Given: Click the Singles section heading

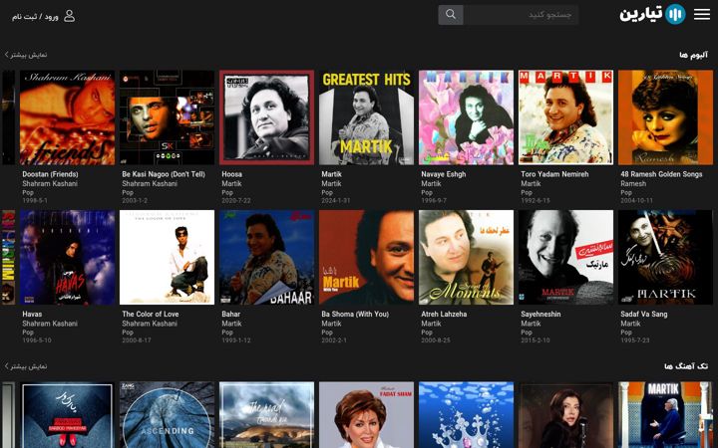Looking at the screenshot, I should 686,366.
